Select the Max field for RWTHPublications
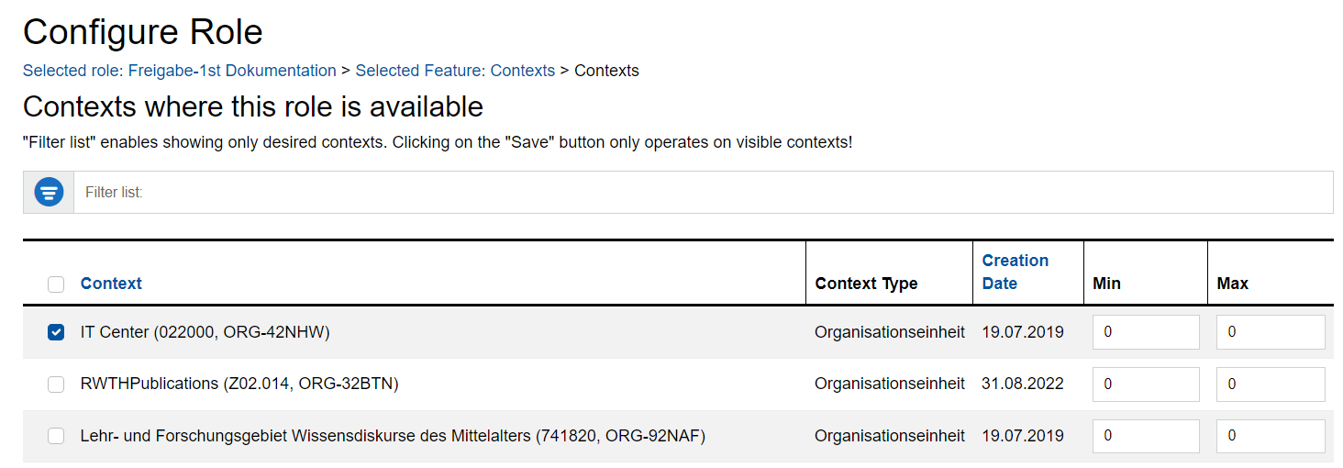This screenshot has height=468, width=1343. [1270, 384]
